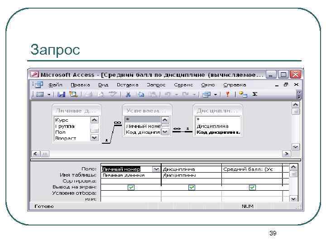Click the table pane vertical scroll thumb
326x244 pixels.
[x=295, y=112]
